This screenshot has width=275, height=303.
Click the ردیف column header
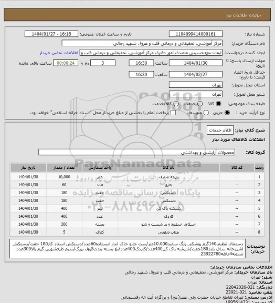[259, 168]
